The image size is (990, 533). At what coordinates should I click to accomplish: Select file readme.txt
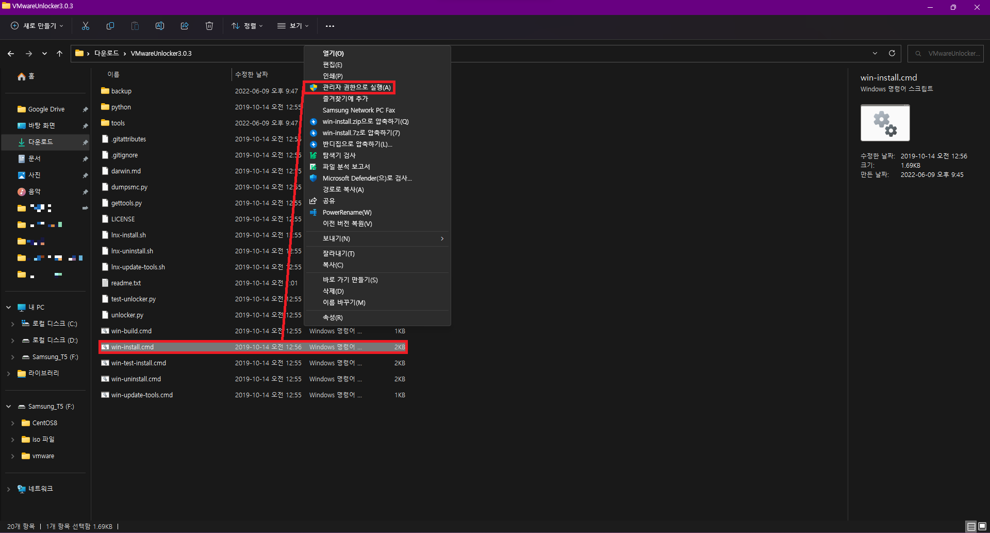coord(126,283)
